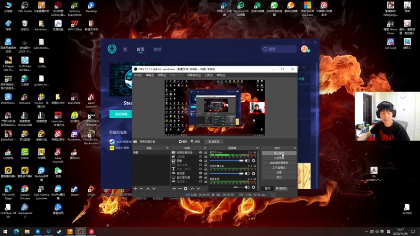Toggle visibility eye of 显示器采集 source
This screenshot has height=236, width=420.
[201, 177]
